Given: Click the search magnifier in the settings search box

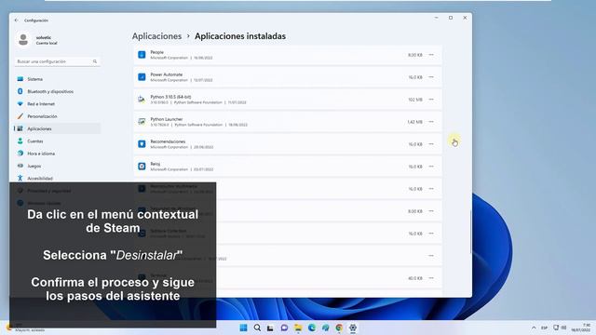Looking at the screenshot, I should 95,61.
